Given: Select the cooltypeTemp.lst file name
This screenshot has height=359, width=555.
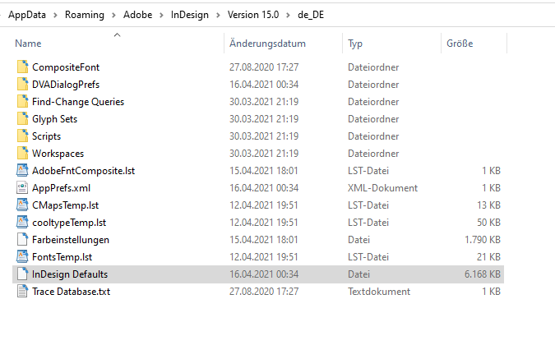Looking at the screenshot, I should [x=69, y=223].
